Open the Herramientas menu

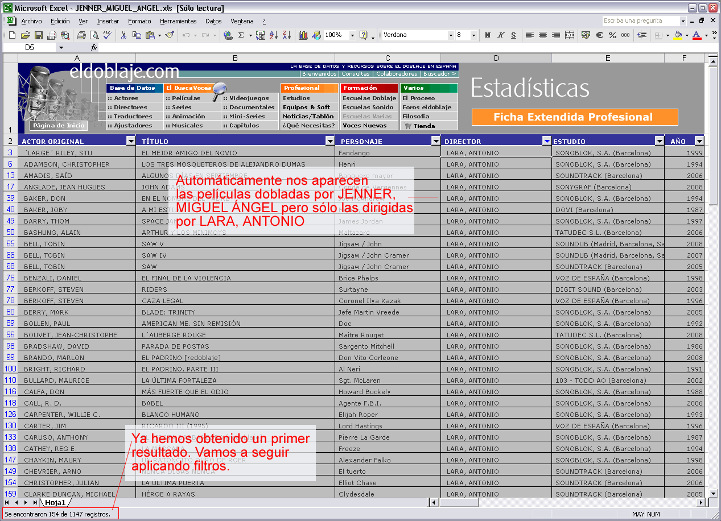click(178, 21)
